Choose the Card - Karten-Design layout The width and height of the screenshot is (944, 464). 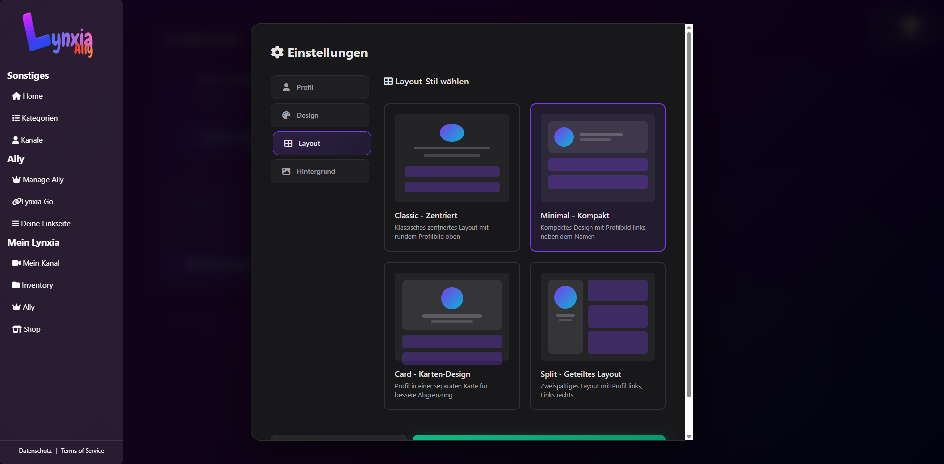pos(451,336)
